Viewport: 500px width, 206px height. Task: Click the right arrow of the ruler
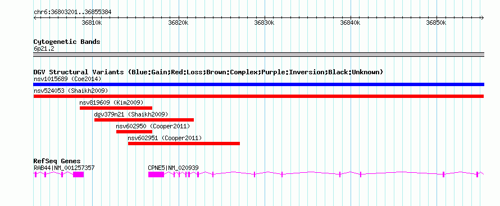(482, 17)
